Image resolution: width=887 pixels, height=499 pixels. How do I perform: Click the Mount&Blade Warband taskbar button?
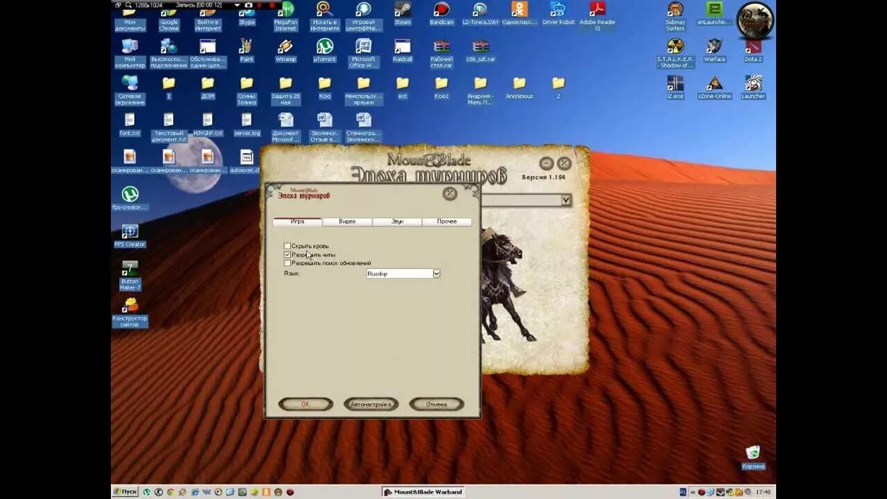coord(423,492)
